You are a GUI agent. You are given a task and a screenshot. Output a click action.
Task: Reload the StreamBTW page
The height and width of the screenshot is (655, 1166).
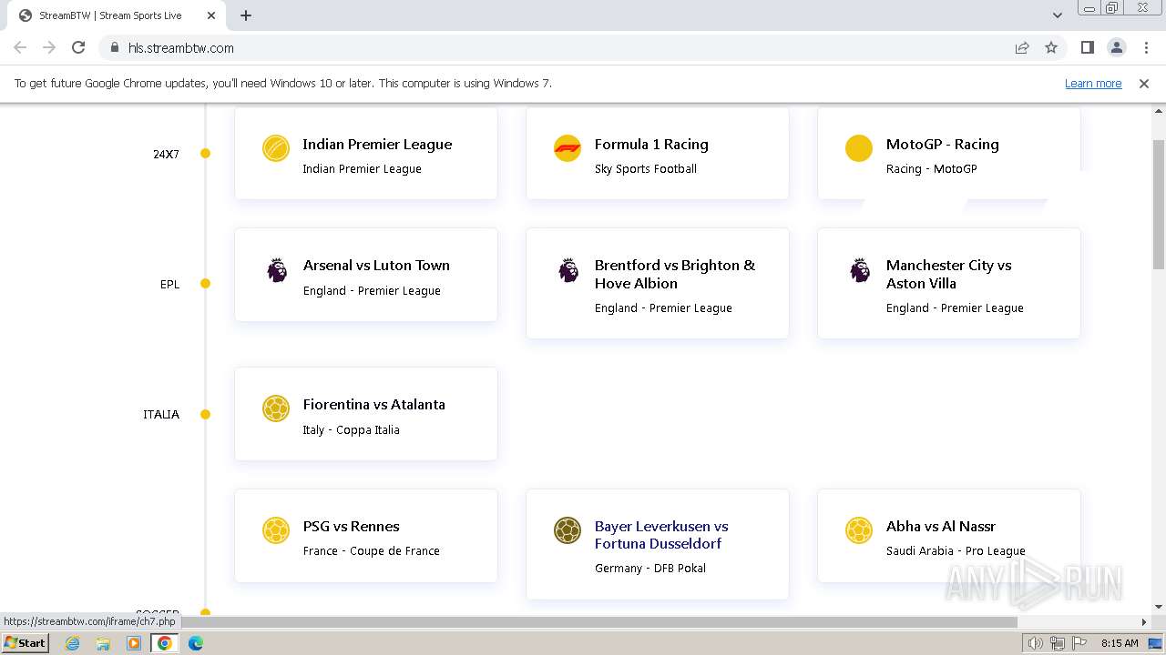point(78,47)
